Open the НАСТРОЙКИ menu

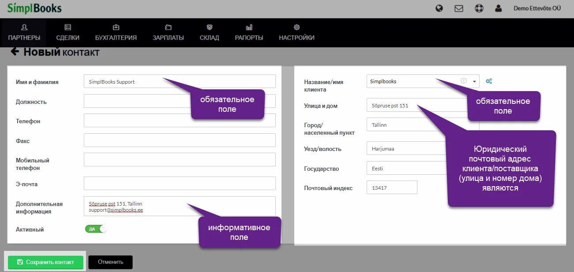coord(296,33)
